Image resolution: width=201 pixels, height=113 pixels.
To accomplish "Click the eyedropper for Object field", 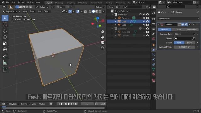I will (x=193, y=38).
